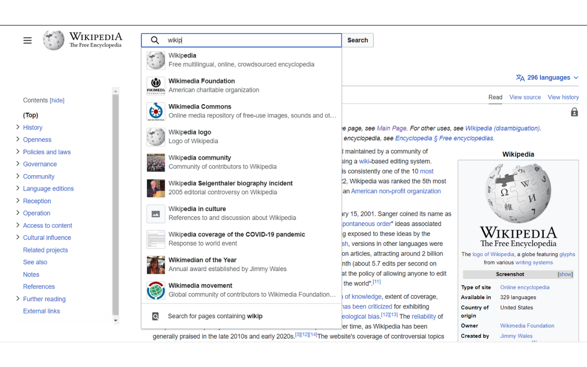Click the translate languages icon

520,78
